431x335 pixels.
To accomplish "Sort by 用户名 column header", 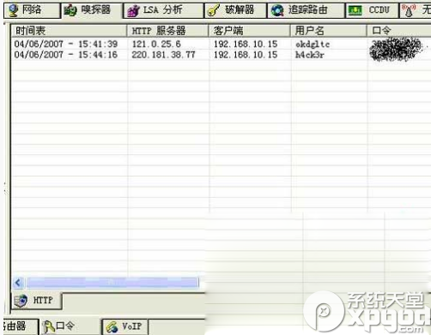I will 329,31.
